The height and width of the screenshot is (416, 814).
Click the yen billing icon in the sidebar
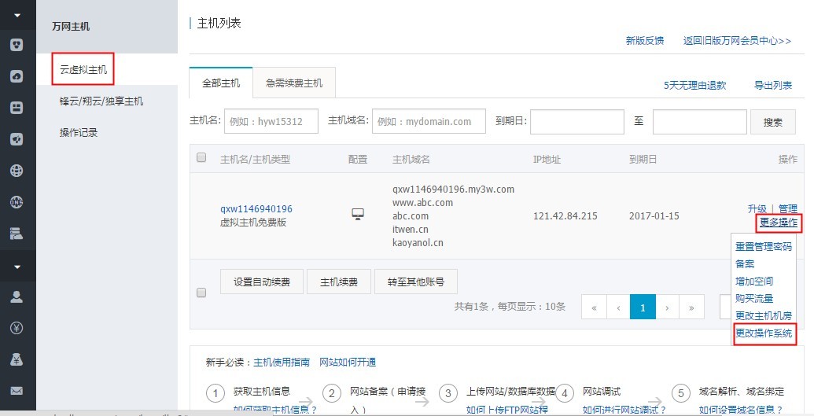coord(17,328)
